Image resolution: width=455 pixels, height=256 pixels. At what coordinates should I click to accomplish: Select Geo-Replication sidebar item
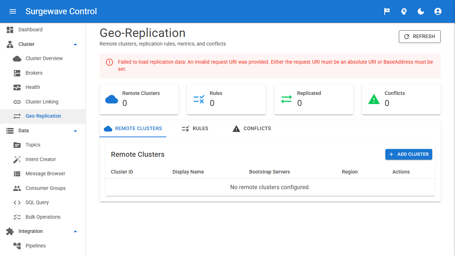[43, 116]
